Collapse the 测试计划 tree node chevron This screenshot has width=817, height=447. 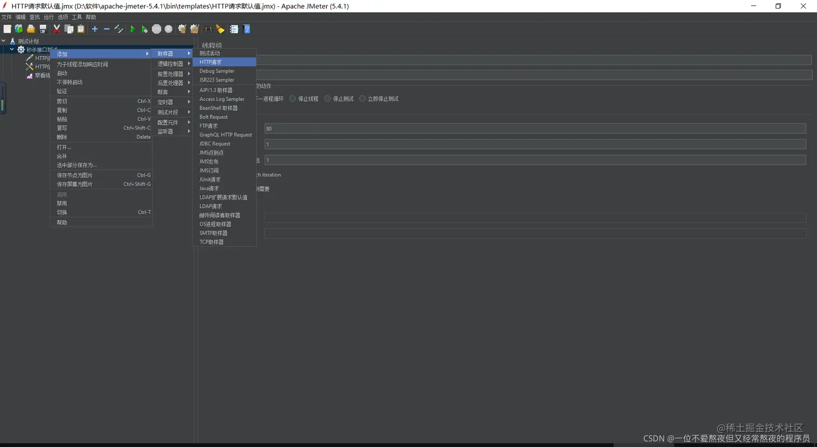pos(4,41)
